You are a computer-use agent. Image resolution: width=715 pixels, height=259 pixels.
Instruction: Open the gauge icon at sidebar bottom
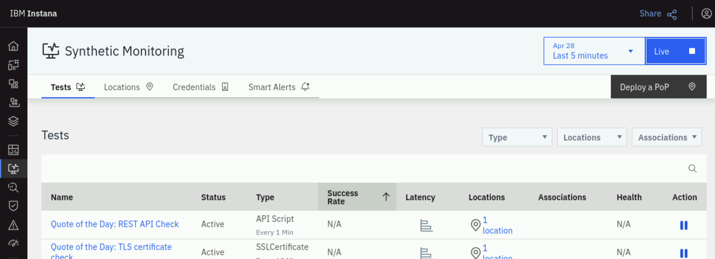click(13, 243)
